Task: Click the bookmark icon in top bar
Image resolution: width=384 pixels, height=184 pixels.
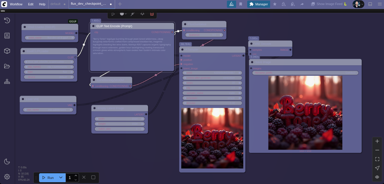Action: point(241,4)
